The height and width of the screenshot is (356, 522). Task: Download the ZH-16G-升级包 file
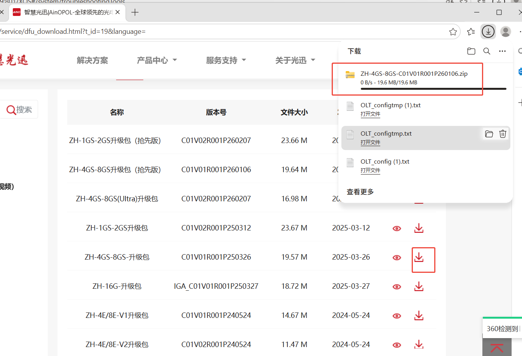tap(419, 286)
